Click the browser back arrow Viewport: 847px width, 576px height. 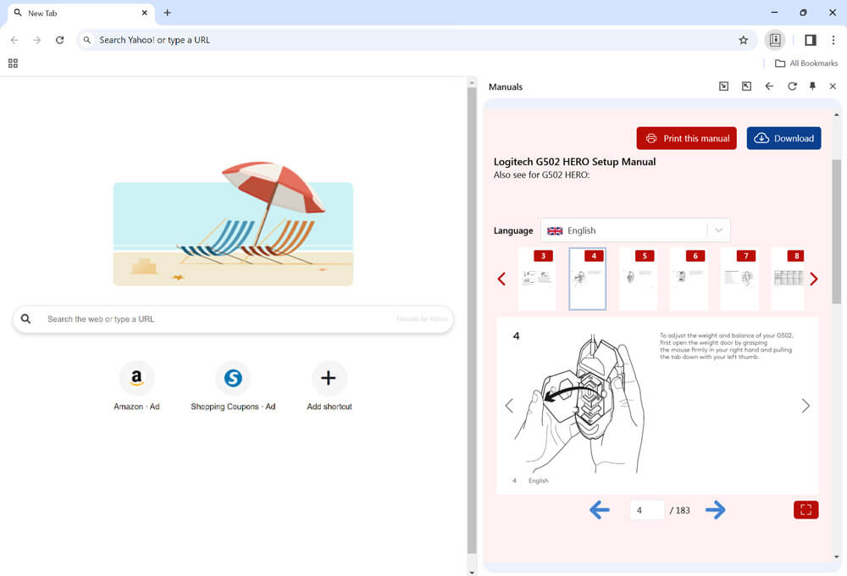point(14,40)
